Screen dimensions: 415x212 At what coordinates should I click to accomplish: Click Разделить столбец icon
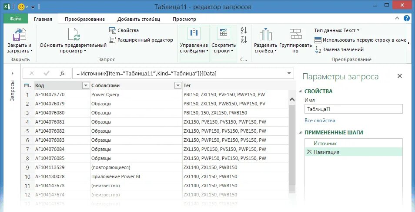(266, 34)
